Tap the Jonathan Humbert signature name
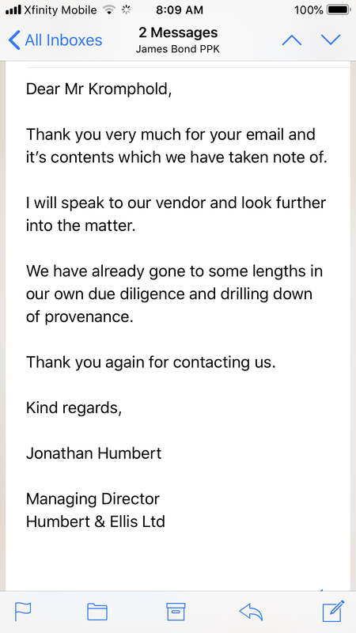This screenshot has height=633, width=356. point(93,453)
